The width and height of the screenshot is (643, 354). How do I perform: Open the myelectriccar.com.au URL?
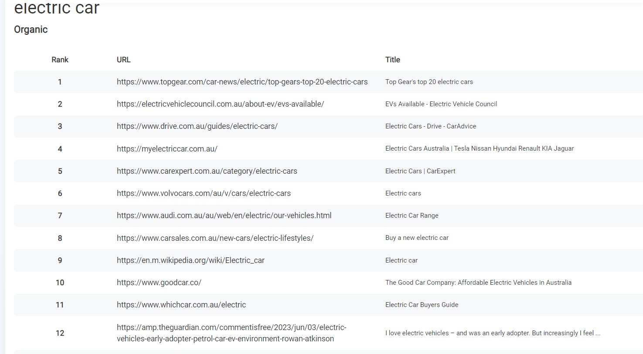(x=167, y=149)
